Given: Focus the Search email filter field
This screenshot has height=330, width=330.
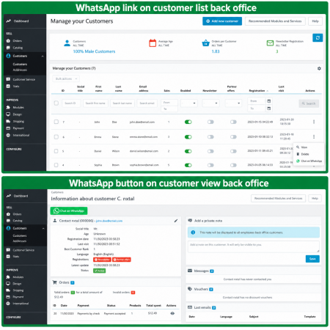Looking at the screenshot, I should coord(147,103).
